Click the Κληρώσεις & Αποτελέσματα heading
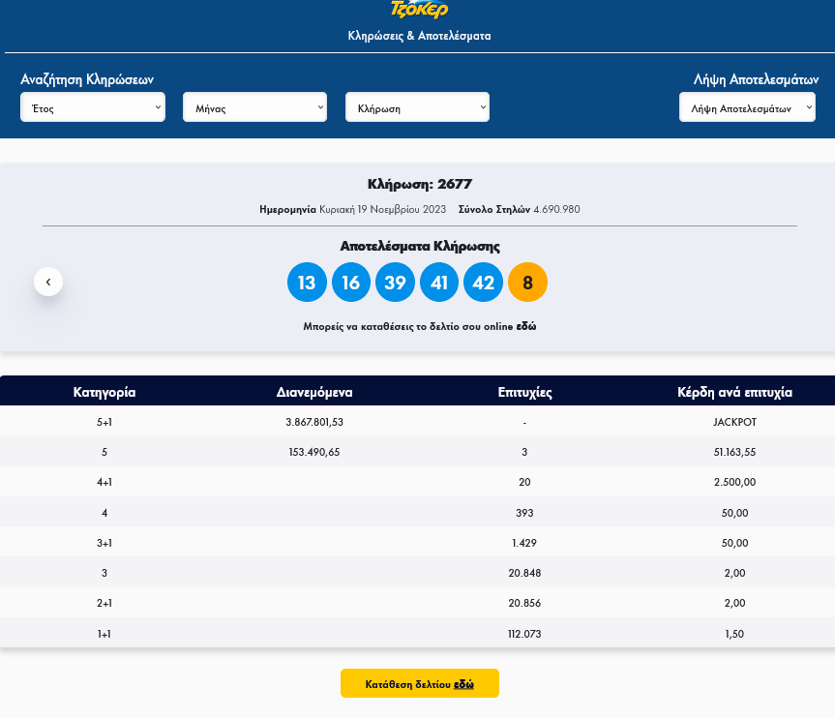This screenshot has width=835, height=718. coord(419,36)
